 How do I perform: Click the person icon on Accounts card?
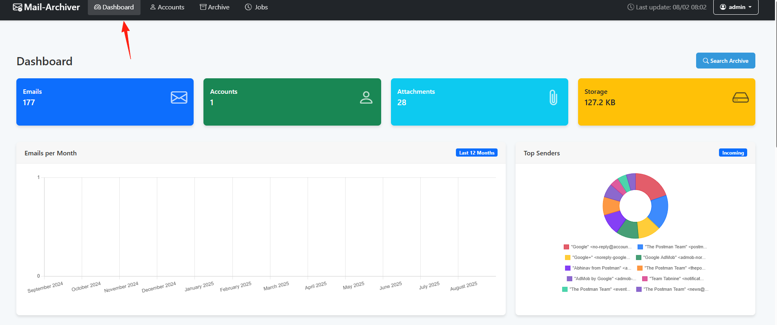click(x=366, y=97)
